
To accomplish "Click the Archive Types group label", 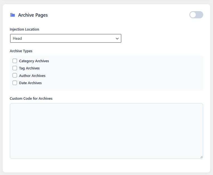I will click(21, 51).
